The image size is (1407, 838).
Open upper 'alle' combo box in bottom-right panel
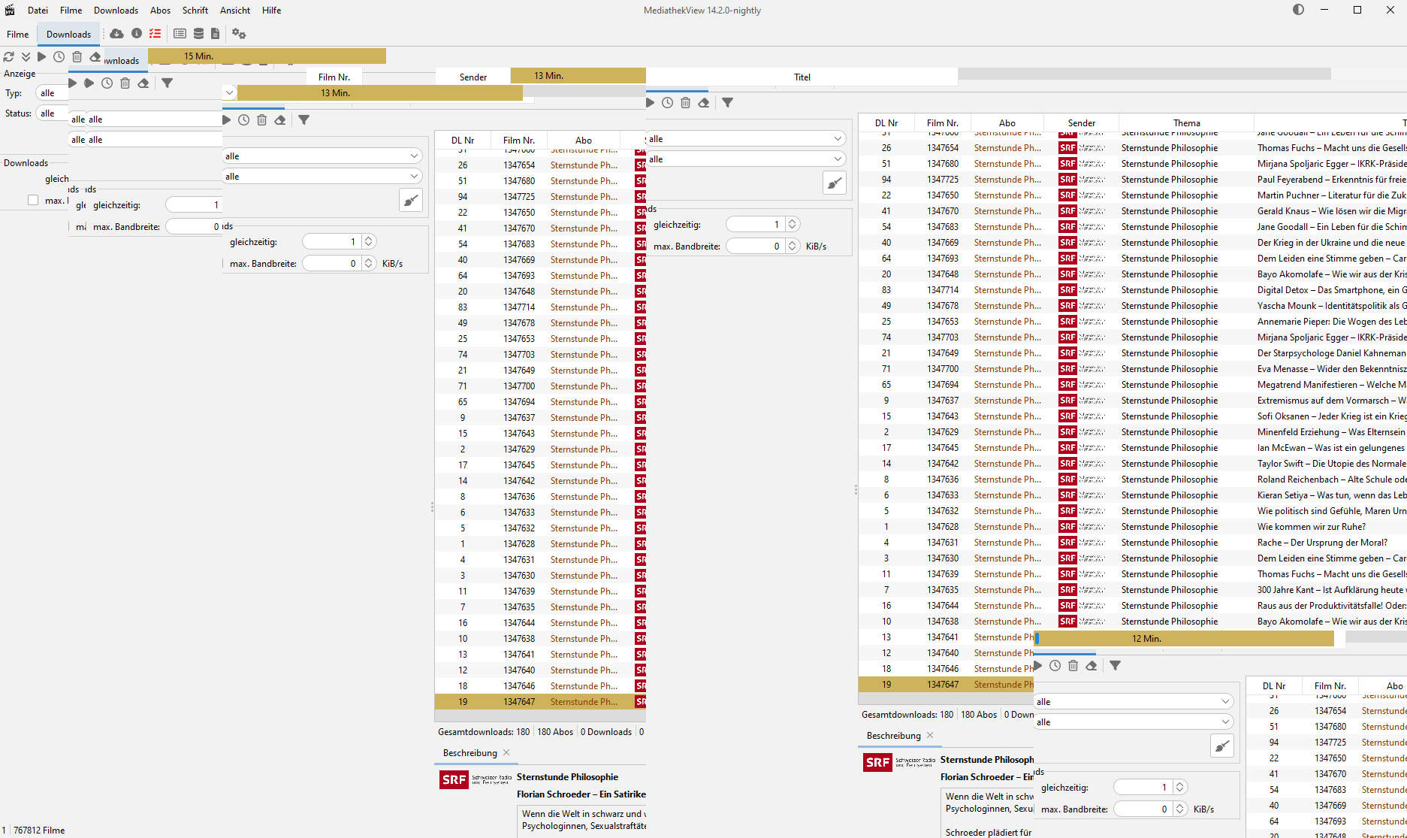pyautogui.click(x=1134, y=701)
